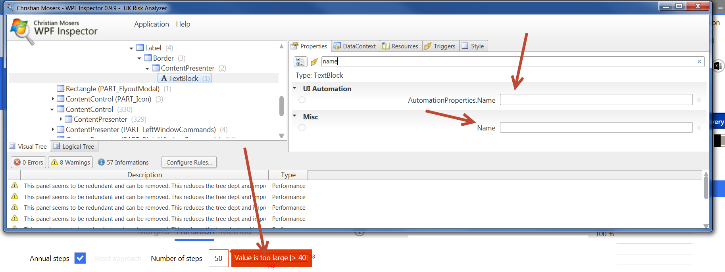Click the blue Informations filter icon
The height and width of the screenshot is (272, 725).
(x=102, y=162)
